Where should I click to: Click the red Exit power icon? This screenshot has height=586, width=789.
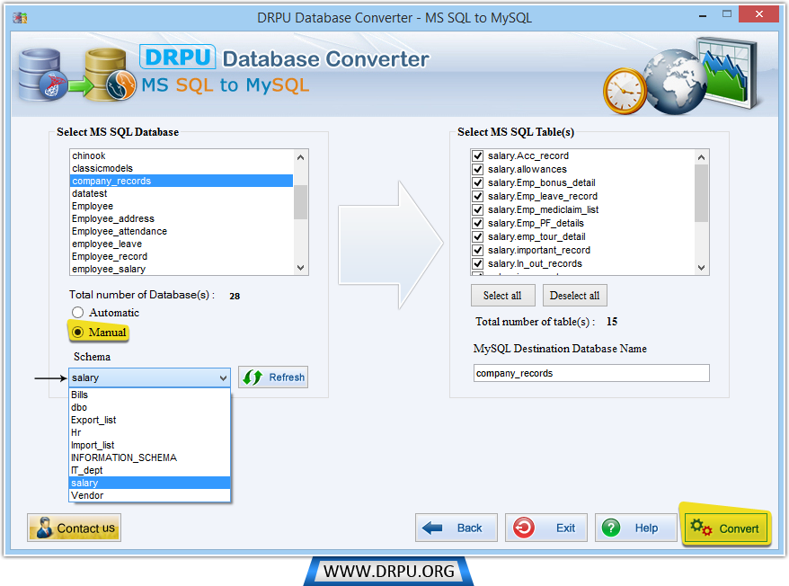tap(524, 528)
